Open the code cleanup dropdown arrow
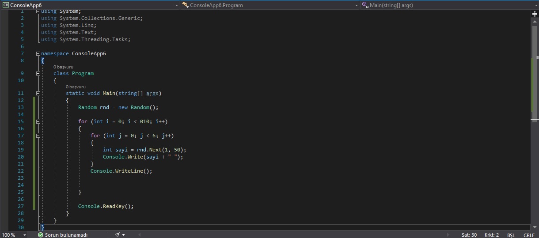 click(123, 235)
